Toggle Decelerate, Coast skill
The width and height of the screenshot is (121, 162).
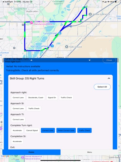pyautogui.click(x=36, y=98)
